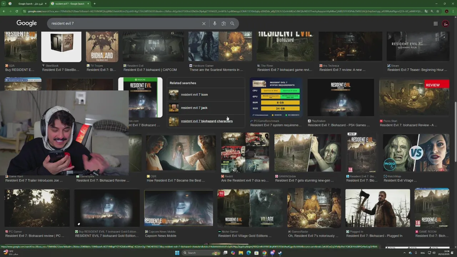The height and width of the screenshot is (257, 457).
Task: Open related search resident evil 7 icon
Action: pos(206,95)
